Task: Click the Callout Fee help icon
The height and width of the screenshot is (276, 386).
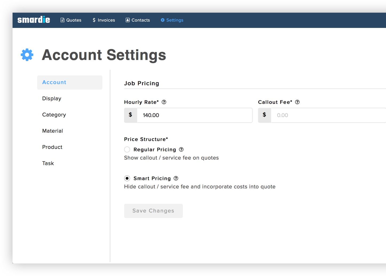Action: [297, 102]
